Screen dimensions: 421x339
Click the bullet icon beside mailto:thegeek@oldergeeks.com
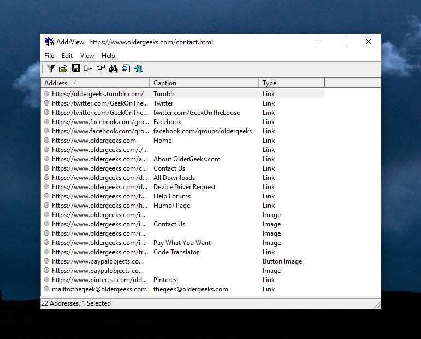[x=46, y=289]
